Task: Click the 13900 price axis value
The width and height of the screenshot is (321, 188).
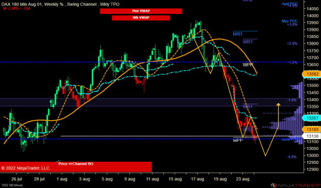Action: pyautogui.click(x=313, y=29)
